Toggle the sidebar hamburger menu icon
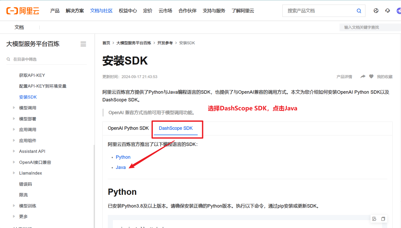The height and width of the screenshot is (228, 401). point(83,44)
